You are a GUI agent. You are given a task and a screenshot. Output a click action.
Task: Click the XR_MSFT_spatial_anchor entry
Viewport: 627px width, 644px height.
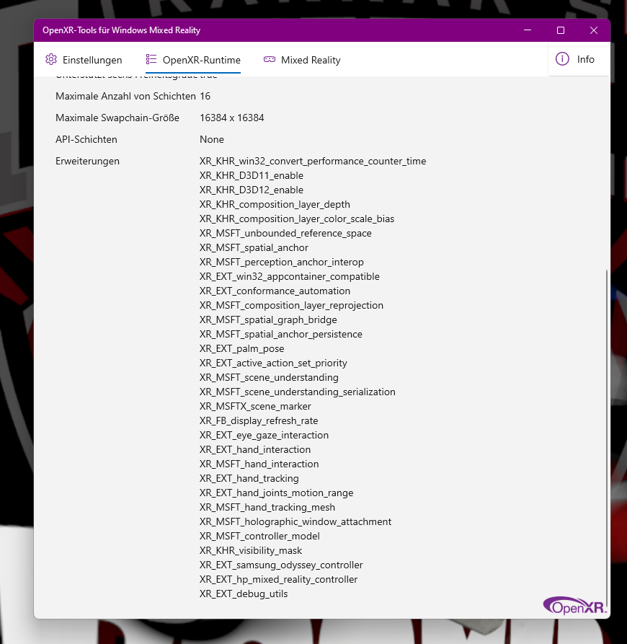[x=254, y=247]
